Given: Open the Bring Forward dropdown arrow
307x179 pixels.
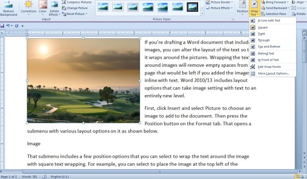Looking at the screenshot, I should pyautogui.click(x=288, y=2).
